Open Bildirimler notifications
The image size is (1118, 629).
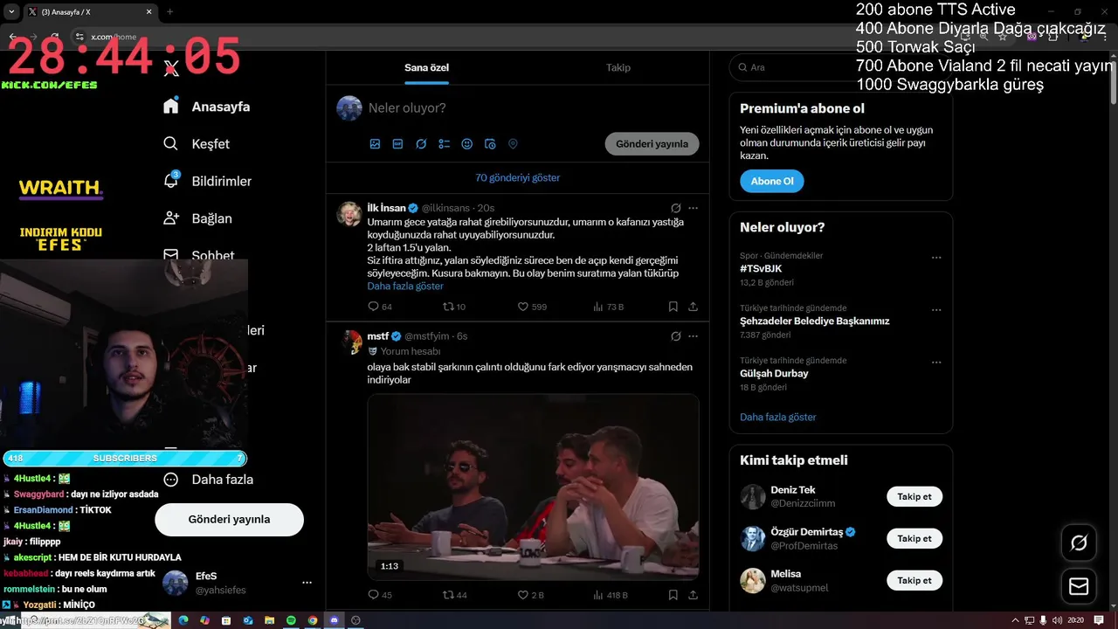pyautogui.click(x=208, y=182)
